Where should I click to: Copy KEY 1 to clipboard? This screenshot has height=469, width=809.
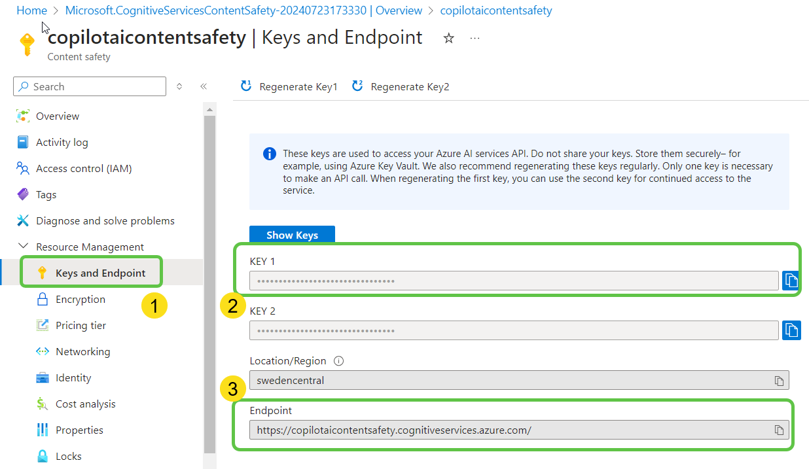coord(791,281)
